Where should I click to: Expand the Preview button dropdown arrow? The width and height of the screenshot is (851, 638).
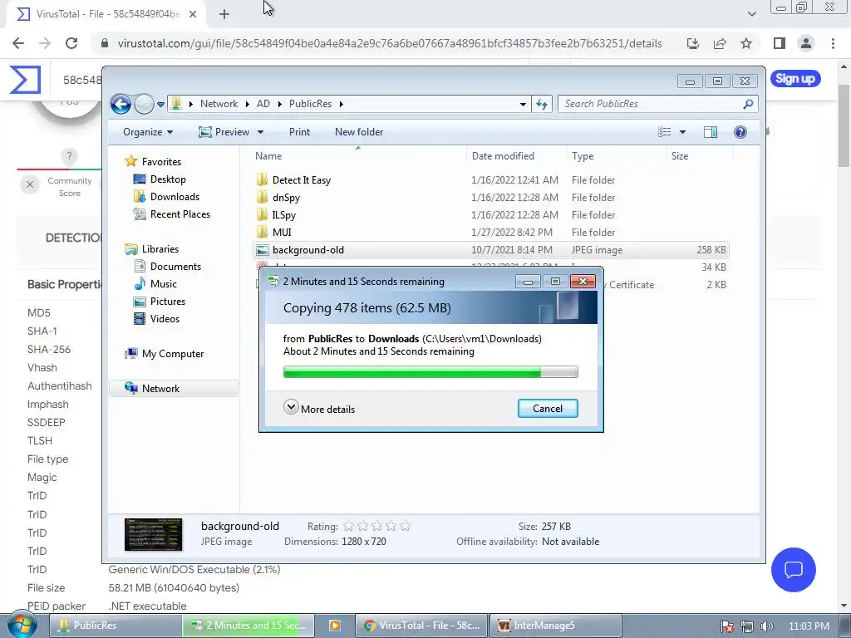coord(260,132)
